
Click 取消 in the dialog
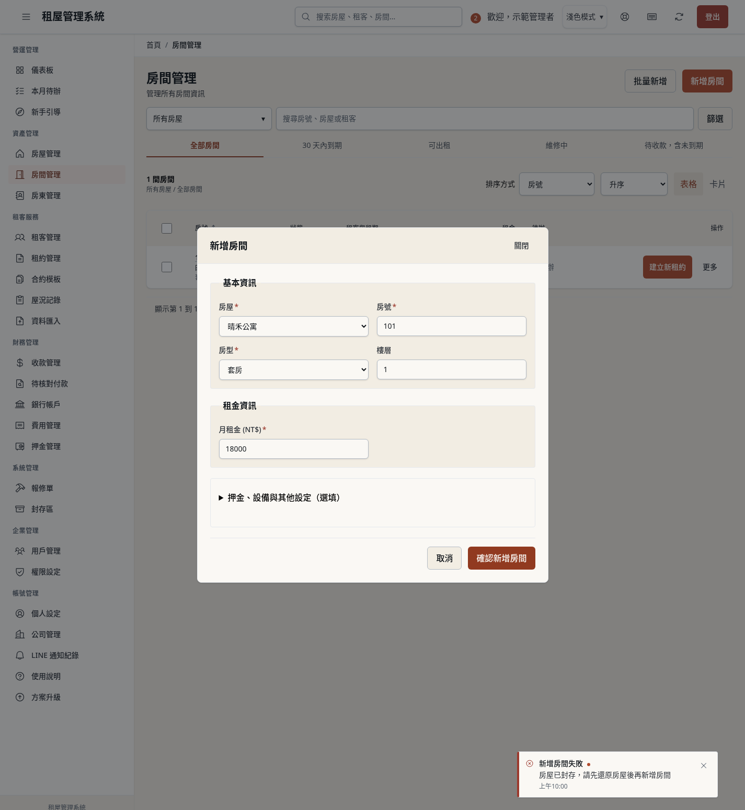click(444, 558)
